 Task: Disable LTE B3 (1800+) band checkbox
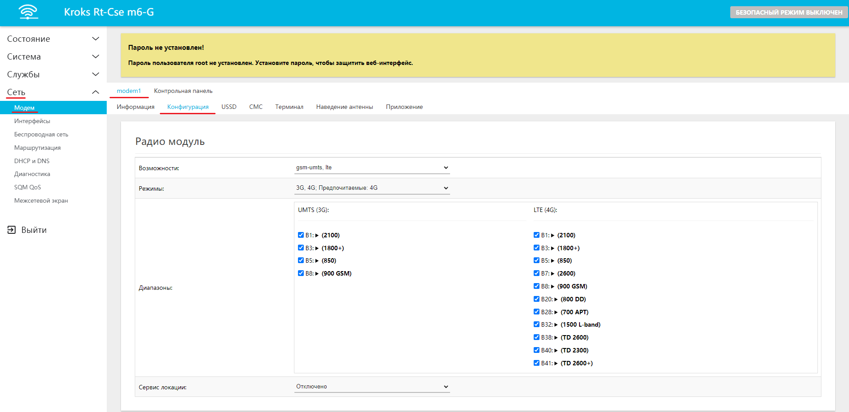coord(537,248)
